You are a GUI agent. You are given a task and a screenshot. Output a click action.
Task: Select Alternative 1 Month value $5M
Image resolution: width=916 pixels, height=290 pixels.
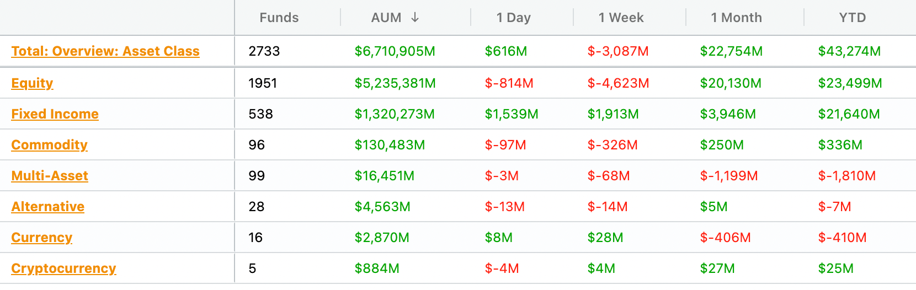713,207
